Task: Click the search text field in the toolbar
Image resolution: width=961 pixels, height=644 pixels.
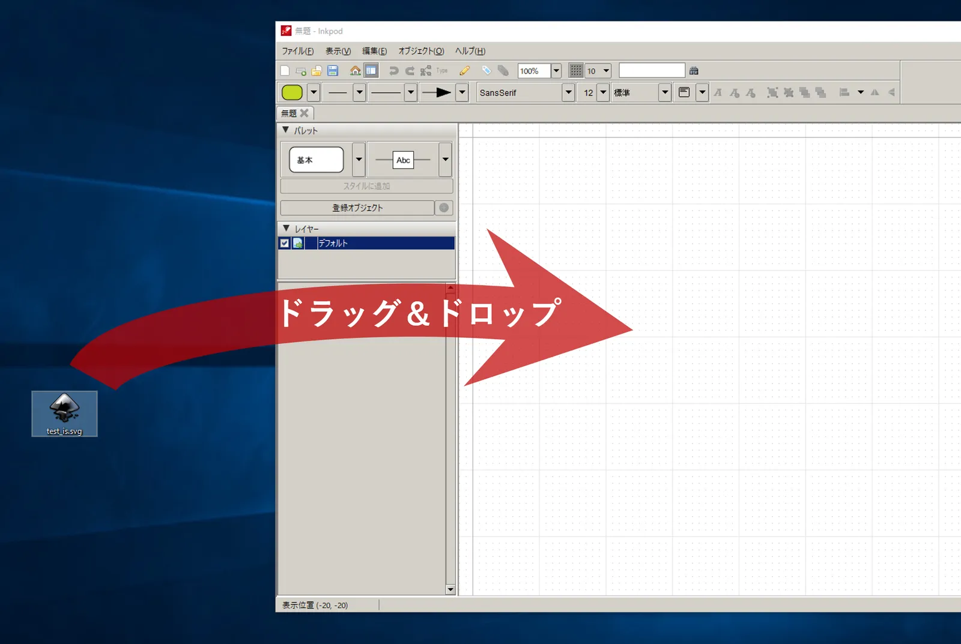Action: tap(652, 71)
